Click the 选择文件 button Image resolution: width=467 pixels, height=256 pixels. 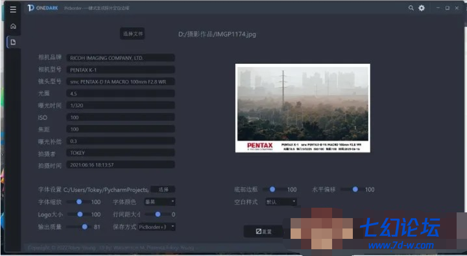pyautogui.click(x=133, y=34)
